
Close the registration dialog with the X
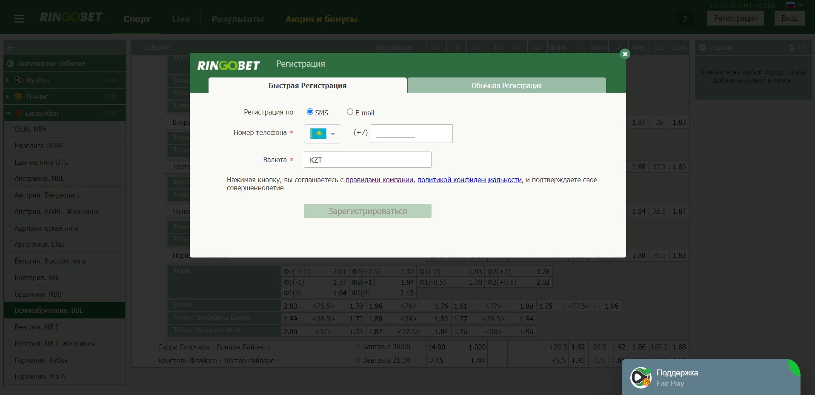point(625,54)
